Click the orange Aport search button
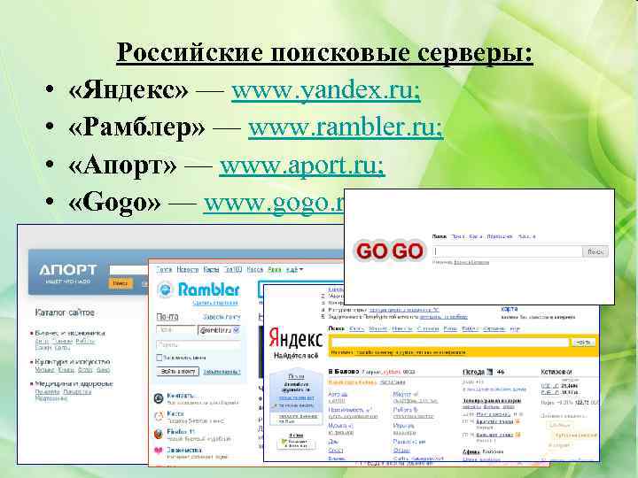 pos(121,283)
